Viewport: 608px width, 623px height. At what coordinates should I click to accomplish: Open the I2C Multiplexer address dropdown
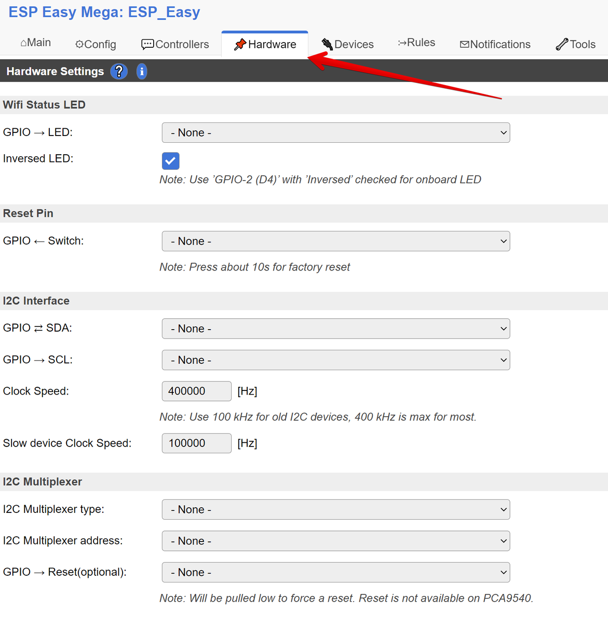pyautogui.click(x=336, y=541)
